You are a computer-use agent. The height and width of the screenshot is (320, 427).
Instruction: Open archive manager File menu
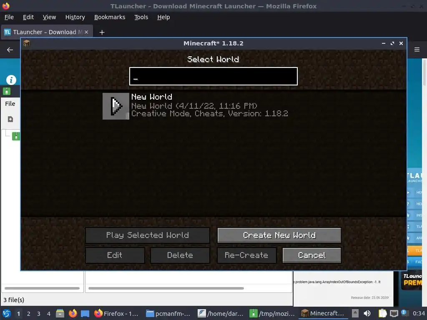(10, 104)
